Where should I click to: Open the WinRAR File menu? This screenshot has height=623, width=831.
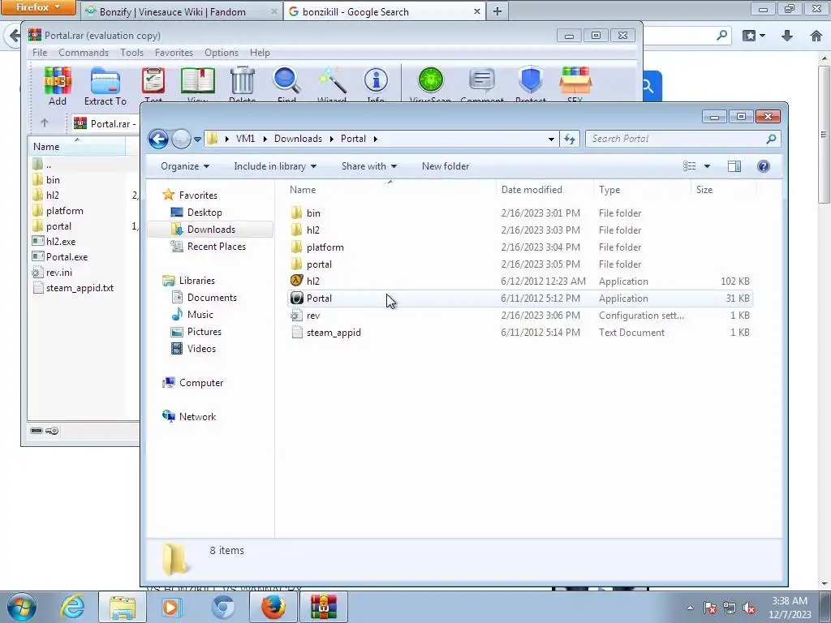point(40,53)
